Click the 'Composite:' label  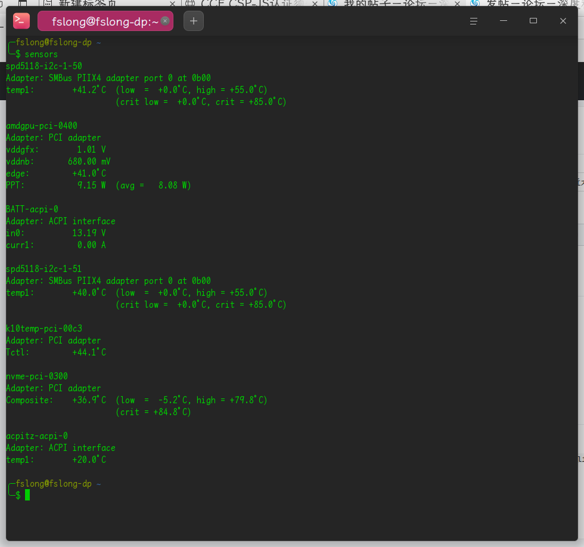click(29, 400)
